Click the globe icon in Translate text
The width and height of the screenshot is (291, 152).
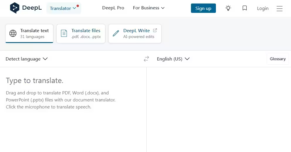tap(13, 33)
